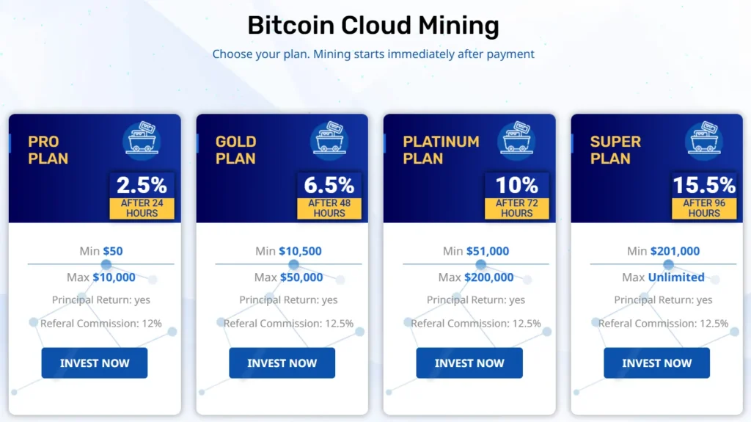Click the Gold Plan mining cart icon
Image resolution: width=751 pixels, height=422 pixels.
tap(329, 140)
